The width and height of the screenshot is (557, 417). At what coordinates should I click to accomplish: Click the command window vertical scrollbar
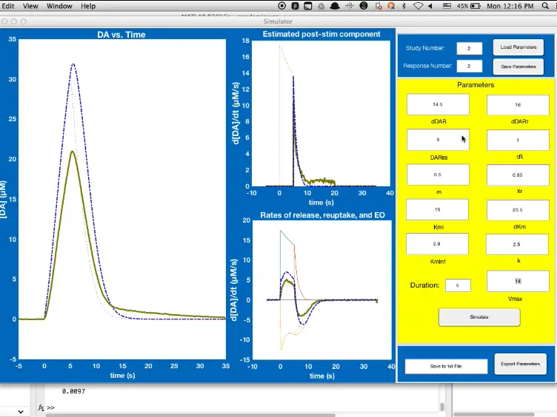pyautogui.click(x=442, y=407)
